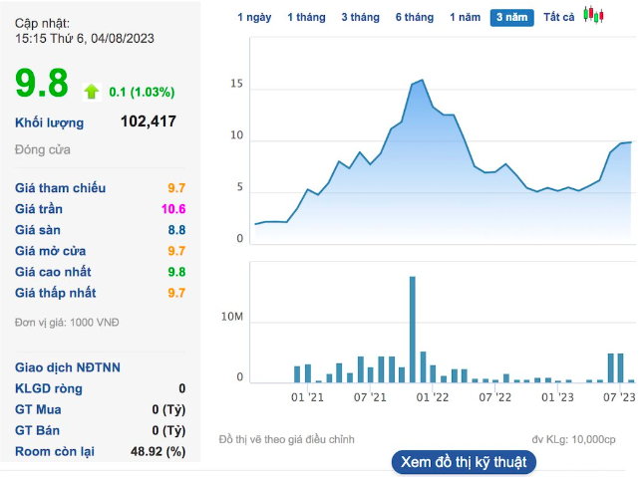Switch chart to candlestick view icon

594,15
